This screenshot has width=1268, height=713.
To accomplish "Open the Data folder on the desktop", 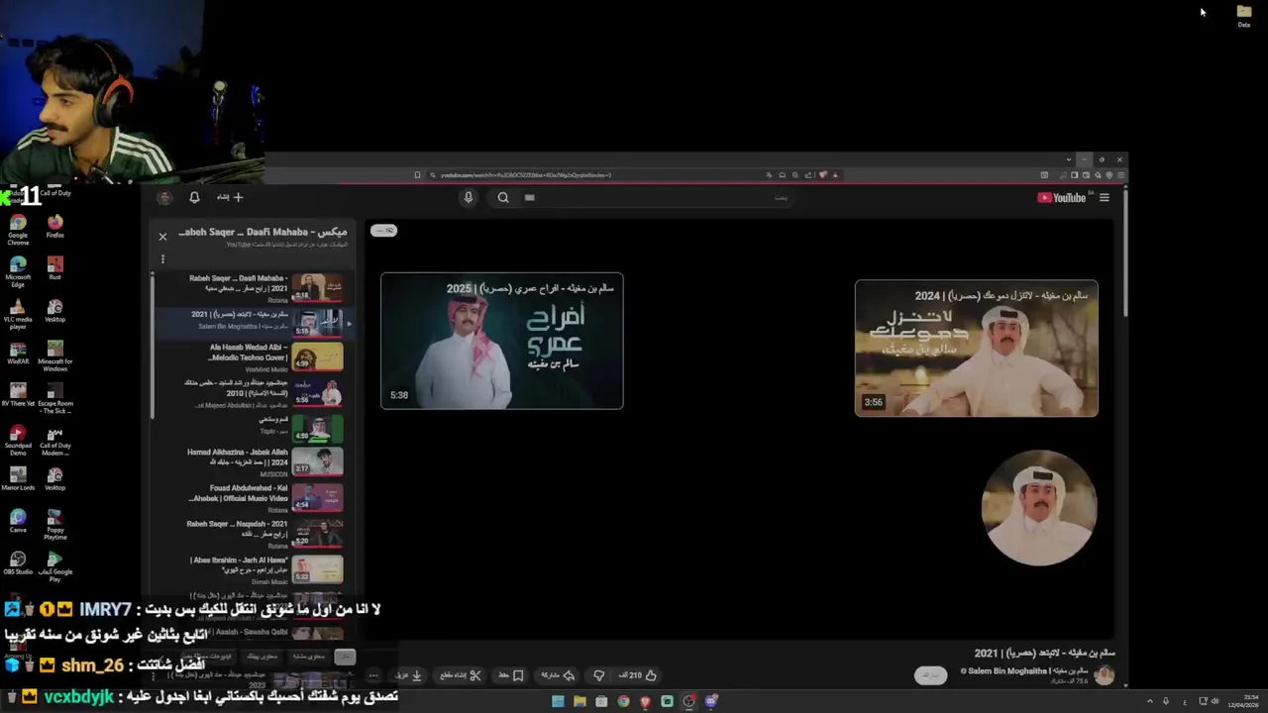I will 1244,16.
